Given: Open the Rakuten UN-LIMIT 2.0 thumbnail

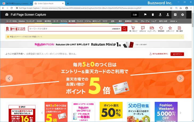Looking at the screenshot, I should click(83, 112).
